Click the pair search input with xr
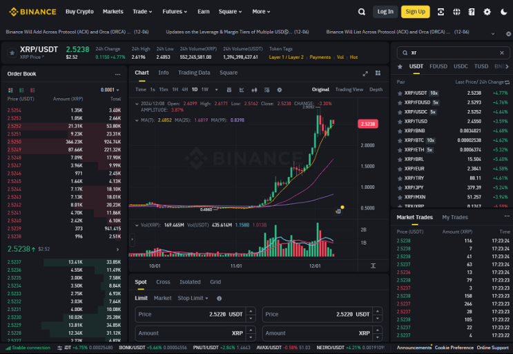 coord(454,53)
